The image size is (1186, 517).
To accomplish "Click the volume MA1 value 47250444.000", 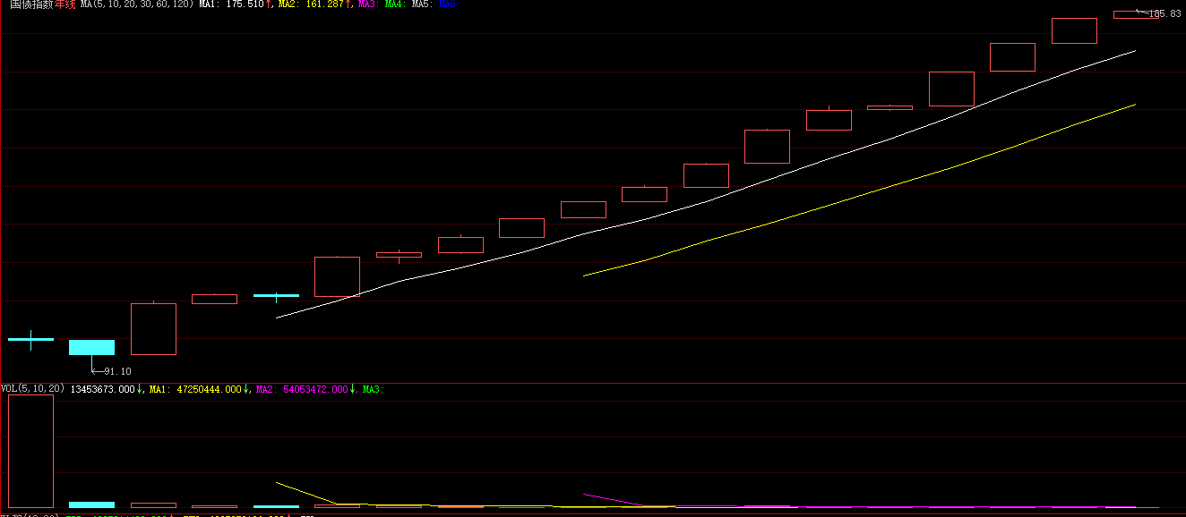I will (x=207, y=389).
